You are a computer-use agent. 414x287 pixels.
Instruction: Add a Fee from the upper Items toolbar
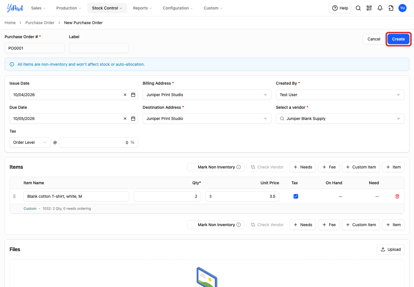tap(329, 167)
